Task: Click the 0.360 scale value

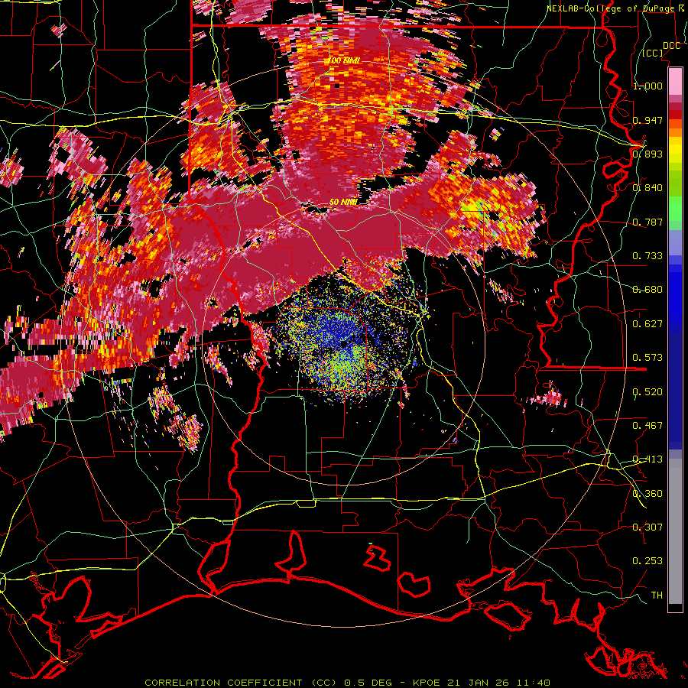Action: (647, 494)
